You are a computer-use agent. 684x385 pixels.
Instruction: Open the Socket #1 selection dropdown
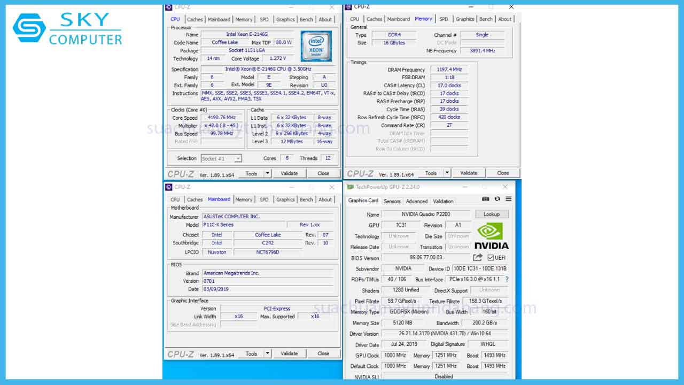point(238,158)
